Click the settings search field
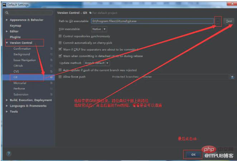Screen dimensions: 237x161 pyautogui.click(x=29, y=12)
